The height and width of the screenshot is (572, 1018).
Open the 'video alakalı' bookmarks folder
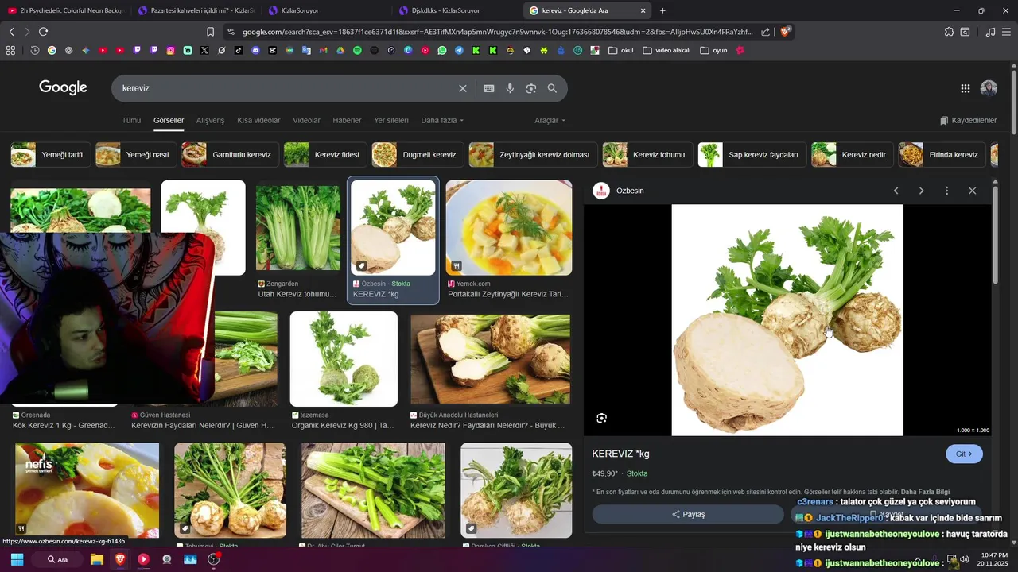[x=666, y=50]
